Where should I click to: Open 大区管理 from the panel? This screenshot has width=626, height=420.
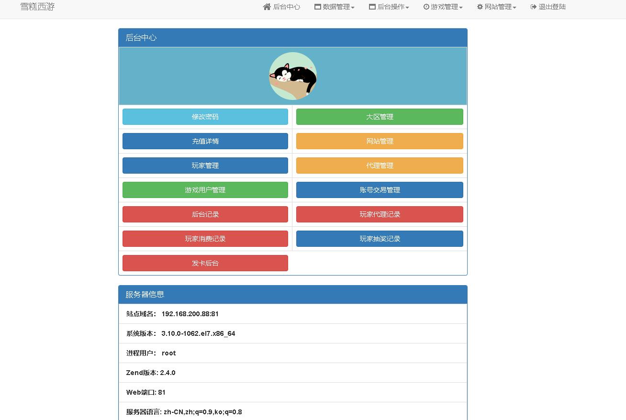[380, 117]
